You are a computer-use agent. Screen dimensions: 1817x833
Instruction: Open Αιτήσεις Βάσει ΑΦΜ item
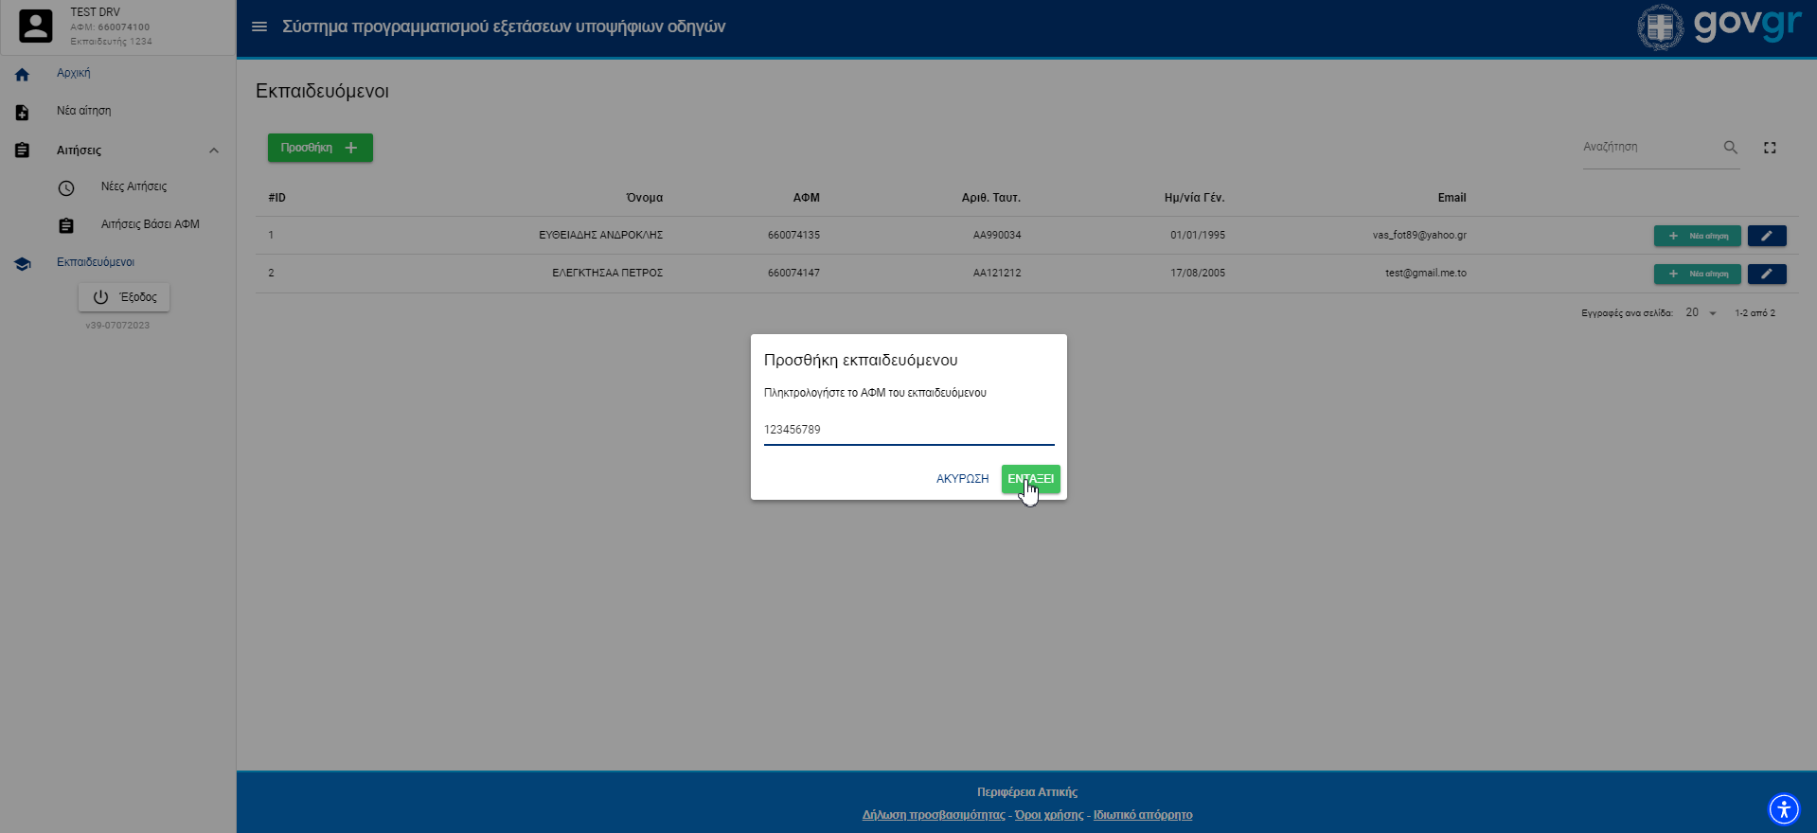click(150, 224)
